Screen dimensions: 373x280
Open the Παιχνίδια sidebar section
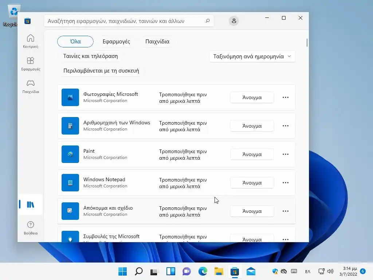pyautogui.click(x=31, y=86)
